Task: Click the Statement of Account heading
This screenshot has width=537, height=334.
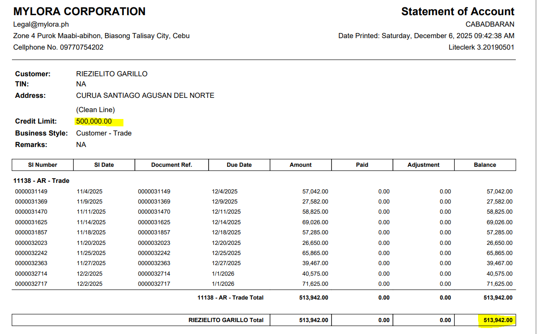Action: [457, 11]
